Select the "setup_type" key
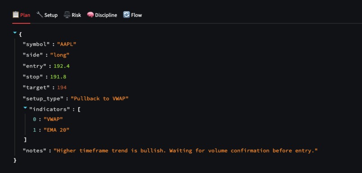Screen dimensions: 362x173 click(x=43, y=99)
